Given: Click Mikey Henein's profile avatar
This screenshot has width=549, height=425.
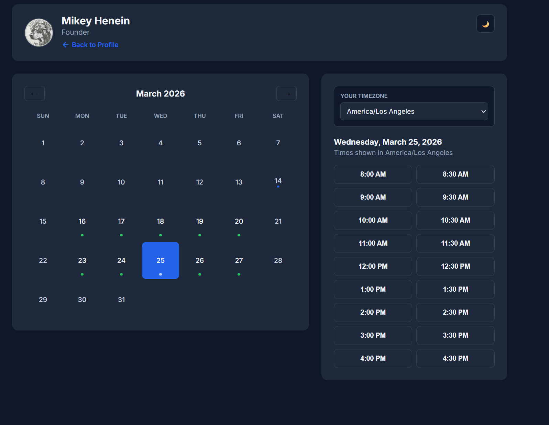Looking at the screenshot, I should pos(39,33).
